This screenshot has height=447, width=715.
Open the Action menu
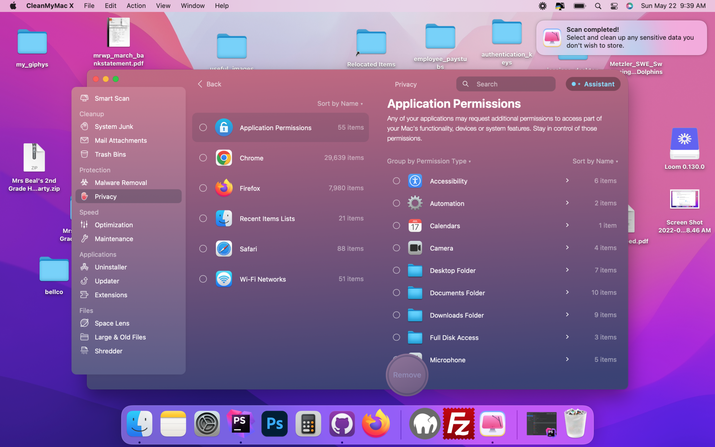point(136,6)
